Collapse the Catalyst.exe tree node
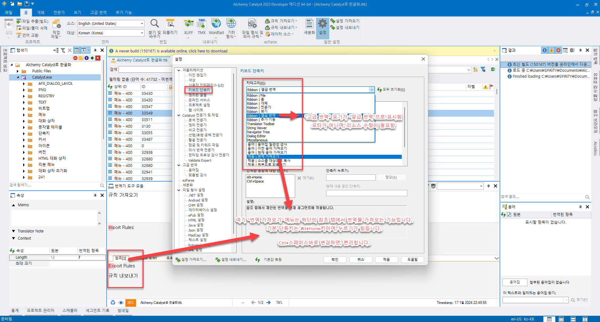This screenshot has height=322, width=600. click(18, 77)
